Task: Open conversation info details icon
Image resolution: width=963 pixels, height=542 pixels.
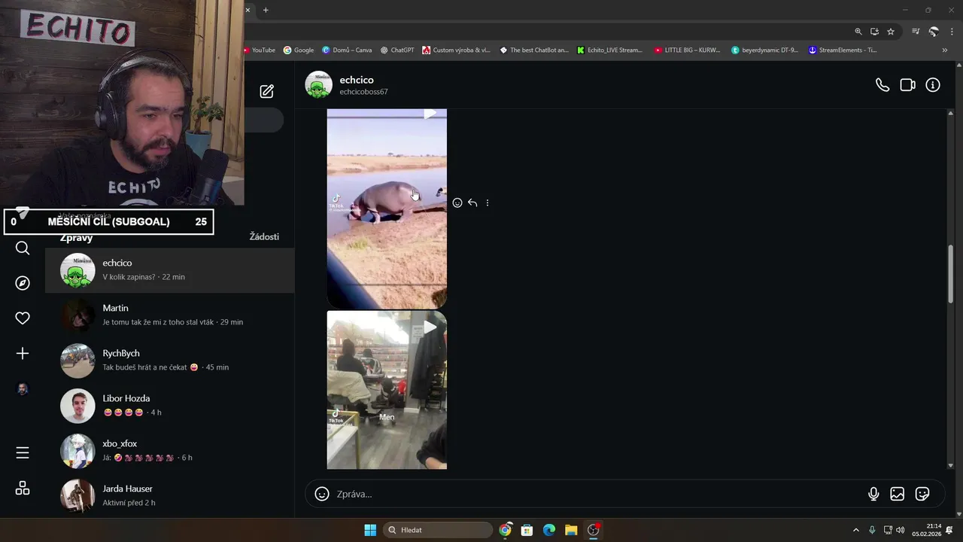Action: pyautogui.click(x=933, y=85)
